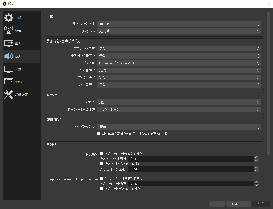Open Advanced settings via wrench icon
The width and height of the screenshot is (273, 209).
click(9, 95)
